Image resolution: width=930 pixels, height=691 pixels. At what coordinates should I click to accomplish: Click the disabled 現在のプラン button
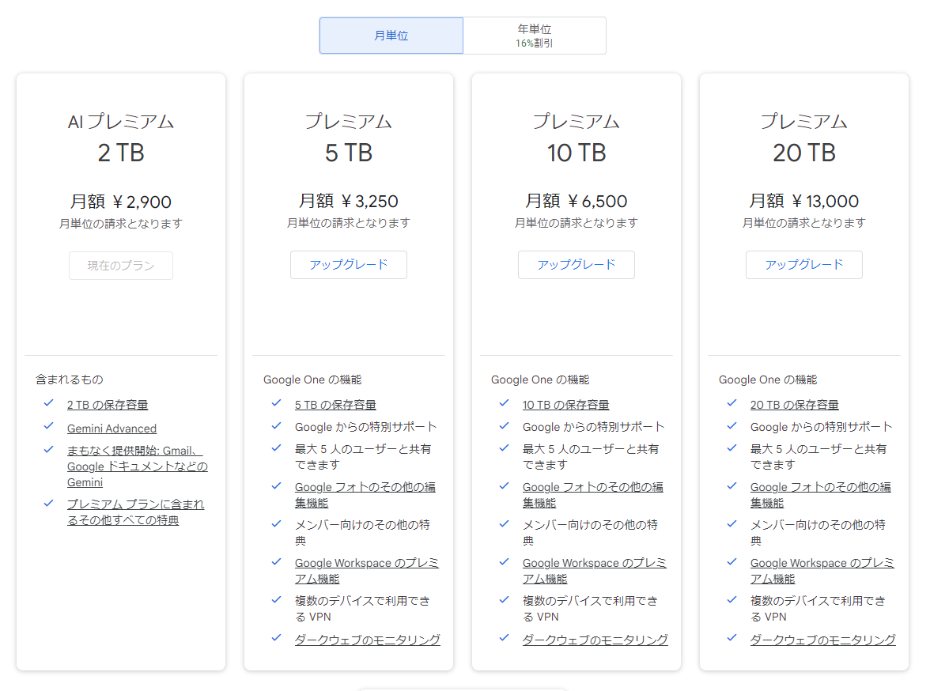click(121, 266)
